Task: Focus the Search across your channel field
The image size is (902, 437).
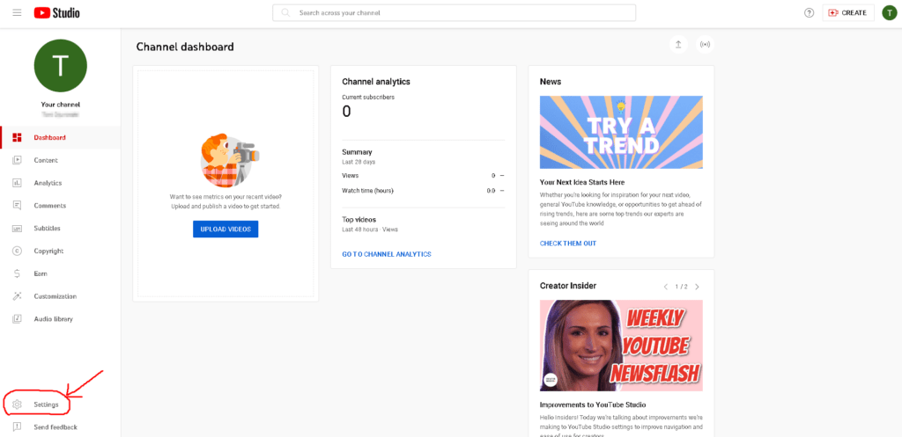Action: [x=454, y=13]
